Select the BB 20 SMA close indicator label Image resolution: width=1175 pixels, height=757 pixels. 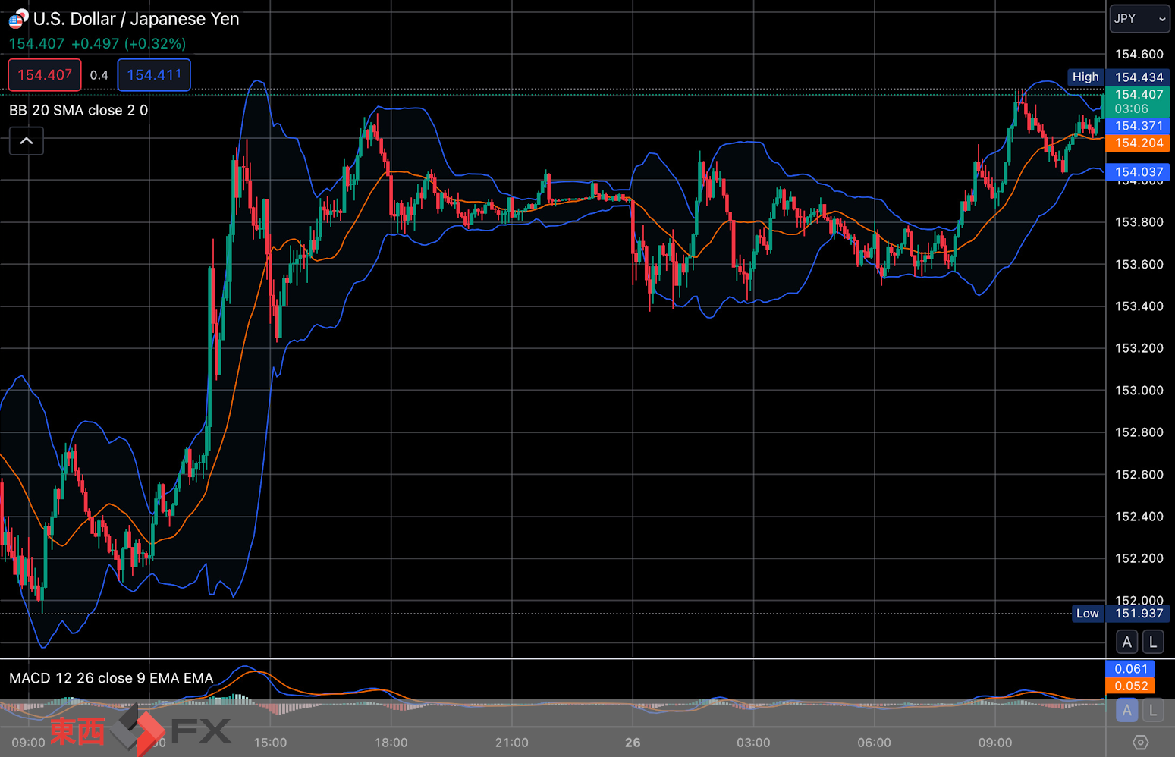[78, 111]
